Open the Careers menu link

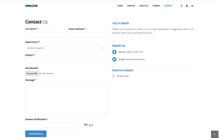pos(156,6)
